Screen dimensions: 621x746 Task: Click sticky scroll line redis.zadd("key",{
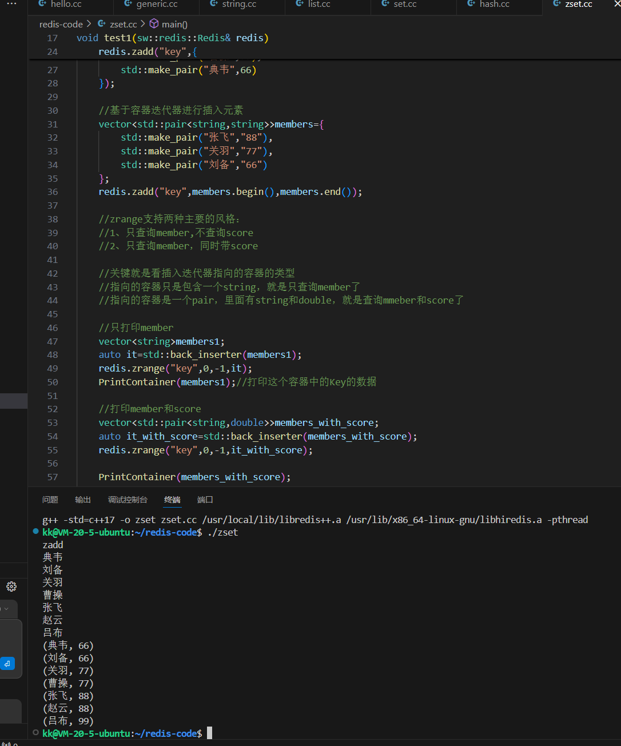pyautogui.click(x=148, y=51)
